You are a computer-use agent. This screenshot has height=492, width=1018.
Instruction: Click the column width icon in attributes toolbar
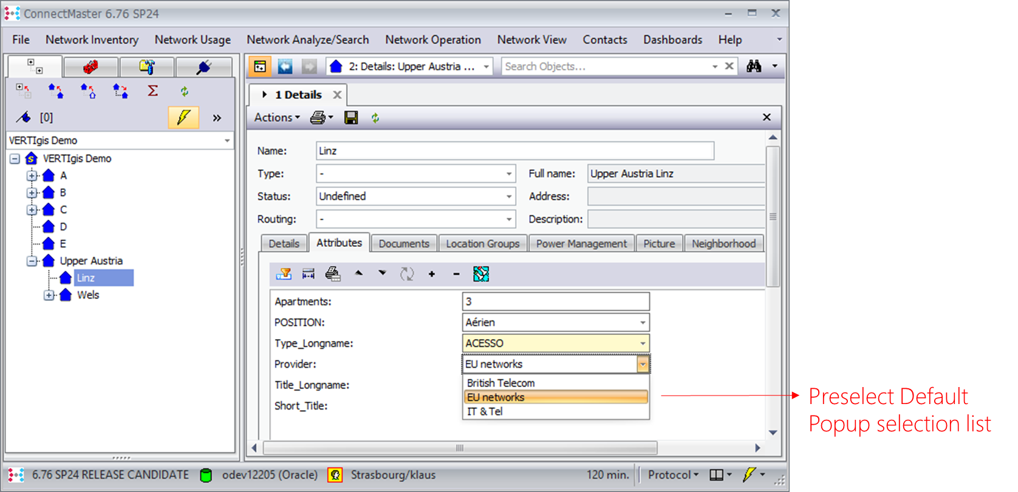(309, 274)
